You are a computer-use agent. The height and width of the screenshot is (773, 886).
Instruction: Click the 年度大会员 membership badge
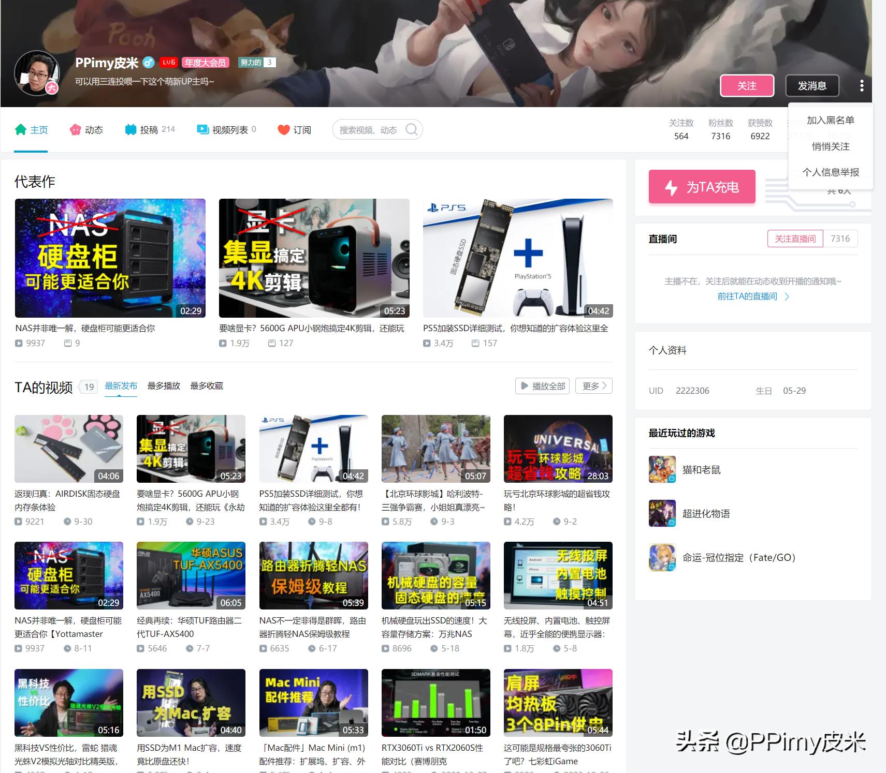[206, 63]
